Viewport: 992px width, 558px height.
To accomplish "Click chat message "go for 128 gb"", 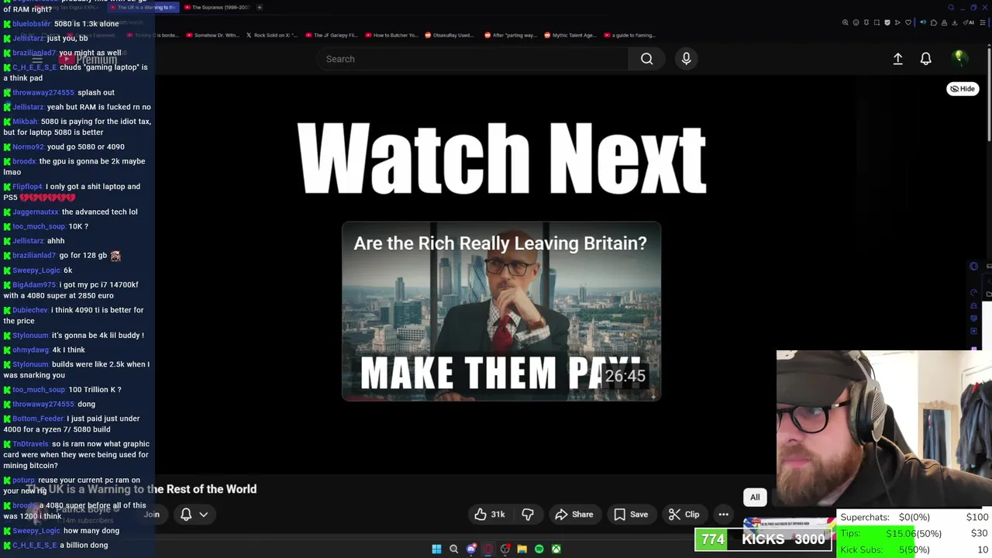I will point(83,256).
